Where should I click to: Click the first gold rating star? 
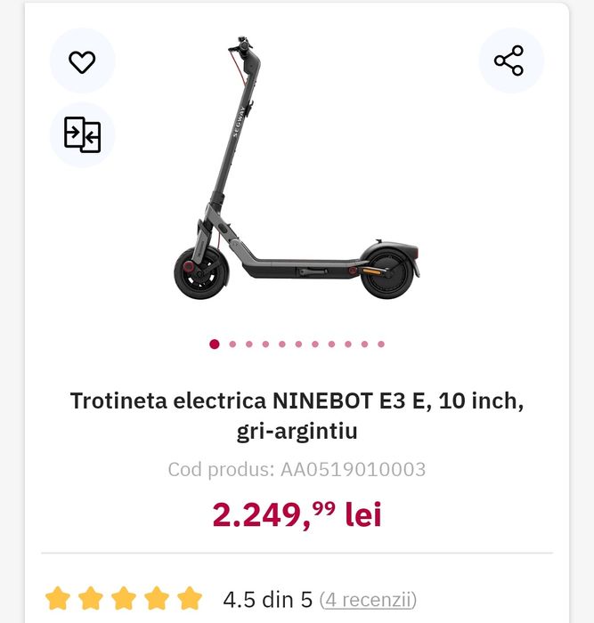pos(58,598)
